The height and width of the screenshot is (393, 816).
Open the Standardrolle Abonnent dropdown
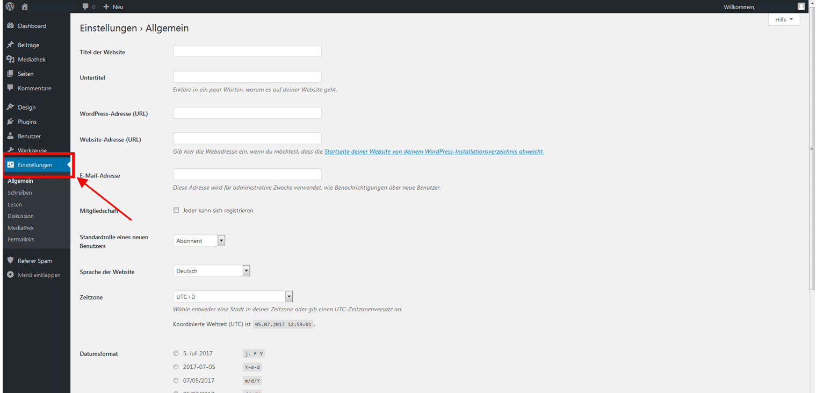[199, 241]
